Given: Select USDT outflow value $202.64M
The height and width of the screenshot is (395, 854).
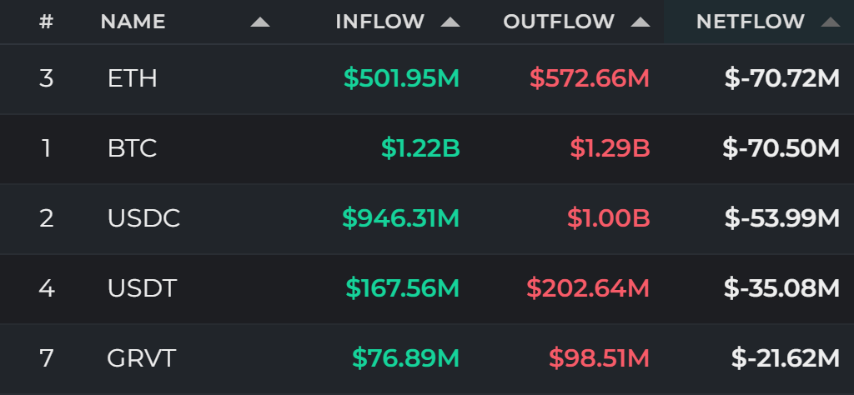Looking at the screenshot, I should [x=588, y=288].
